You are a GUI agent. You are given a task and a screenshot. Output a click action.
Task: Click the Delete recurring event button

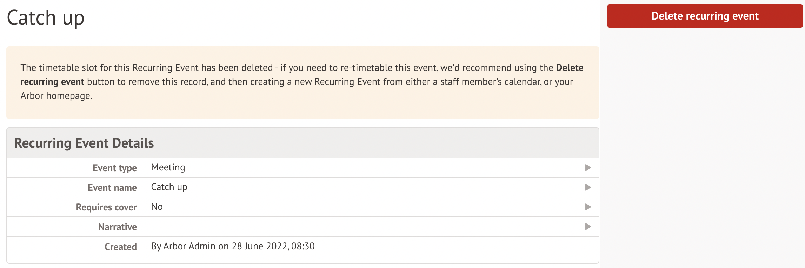(x=705, y=16)
